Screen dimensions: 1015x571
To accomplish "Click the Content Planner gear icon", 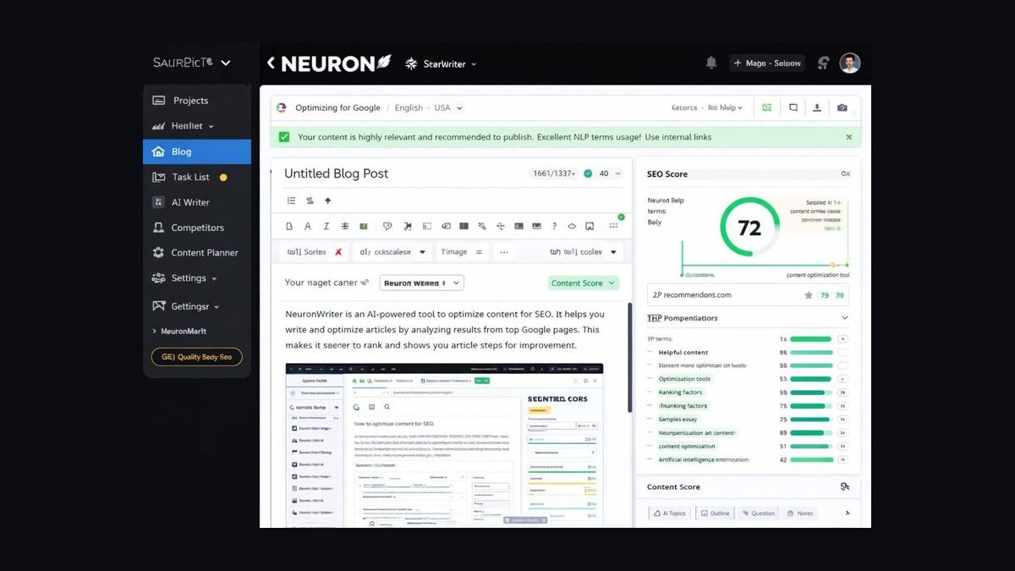I will [158, 252].
